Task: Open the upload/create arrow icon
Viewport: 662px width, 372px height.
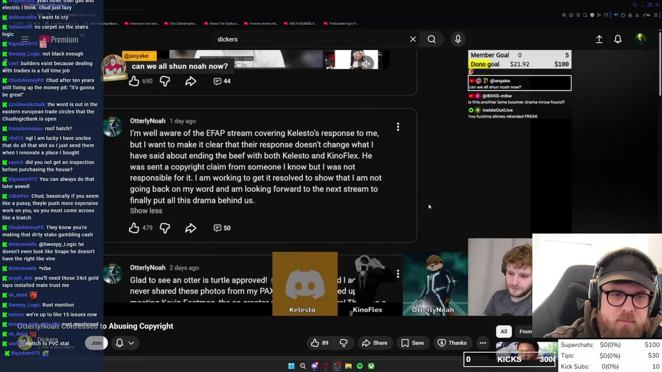Action: (599, 39)
